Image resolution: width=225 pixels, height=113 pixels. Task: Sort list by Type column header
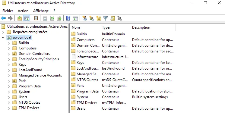click(x=115, y=27)
